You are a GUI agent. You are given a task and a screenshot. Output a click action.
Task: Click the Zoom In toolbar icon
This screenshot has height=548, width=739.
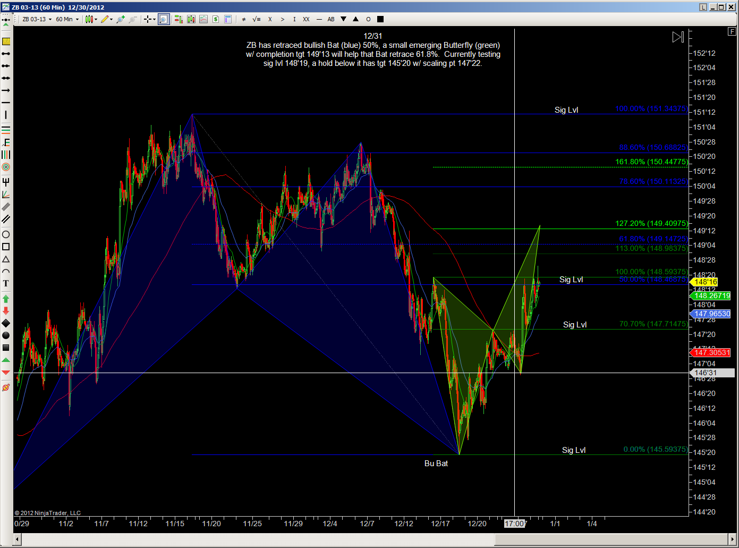click(121, 19)
